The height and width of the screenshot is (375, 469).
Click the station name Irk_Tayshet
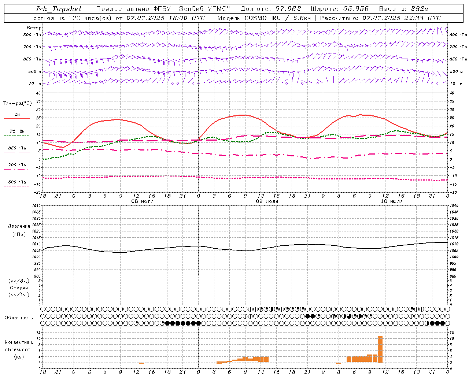coord(59,9)
